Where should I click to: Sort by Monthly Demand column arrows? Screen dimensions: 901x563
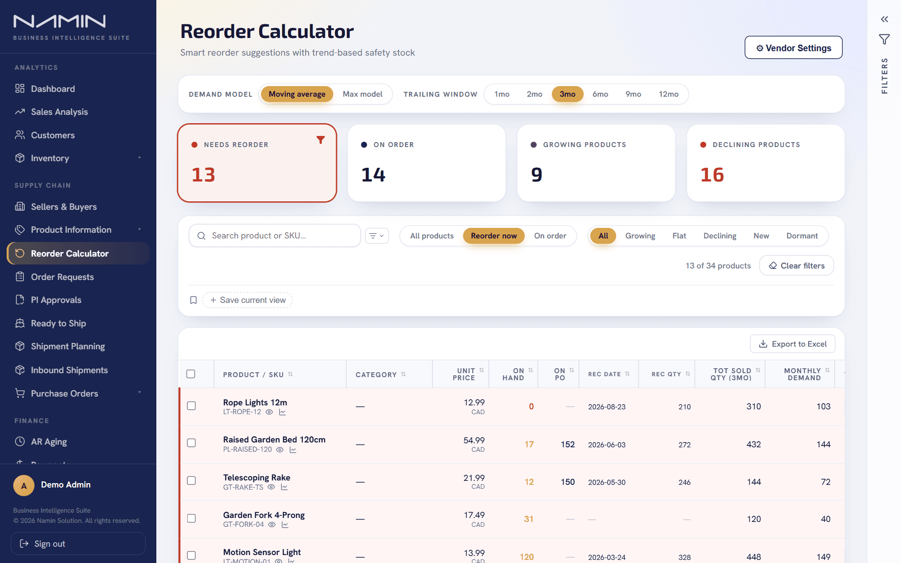pyautogui.click(x=827, y=370)
